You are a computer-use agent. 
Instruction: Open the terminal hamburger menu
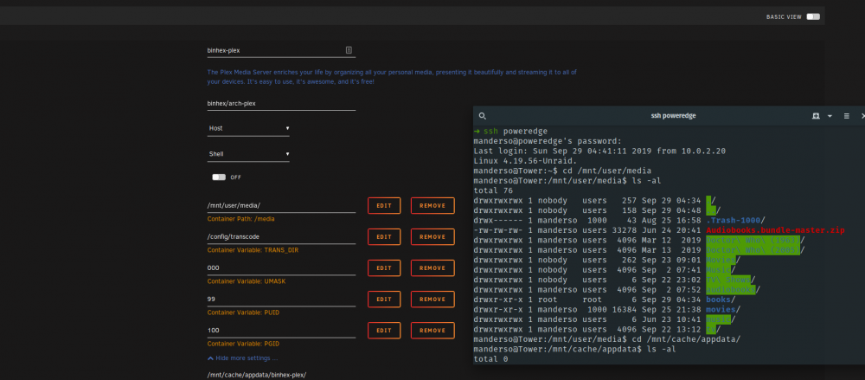(846, 116)
